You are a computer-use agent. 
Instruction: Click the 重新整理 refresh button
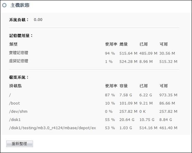coord(20,144)
